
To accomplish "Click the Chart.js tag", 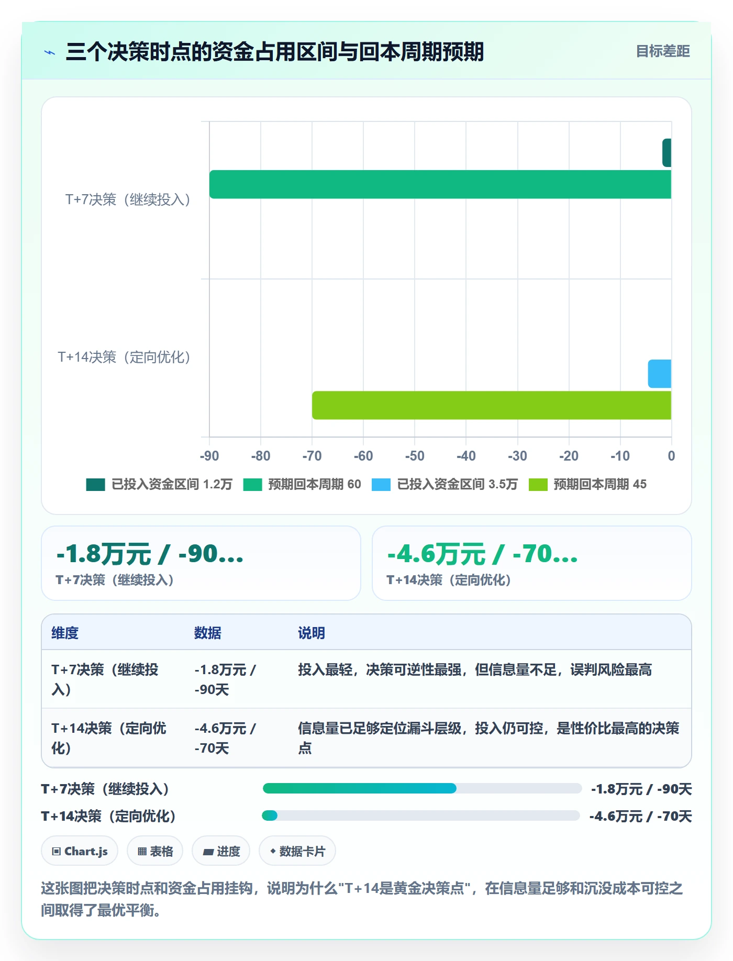I will pos(80,851).
